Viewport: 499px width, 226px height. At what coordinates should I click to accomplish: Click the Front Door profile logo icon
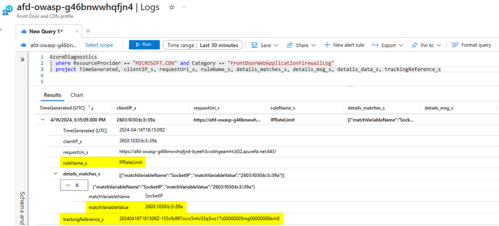tap(7, 9)
